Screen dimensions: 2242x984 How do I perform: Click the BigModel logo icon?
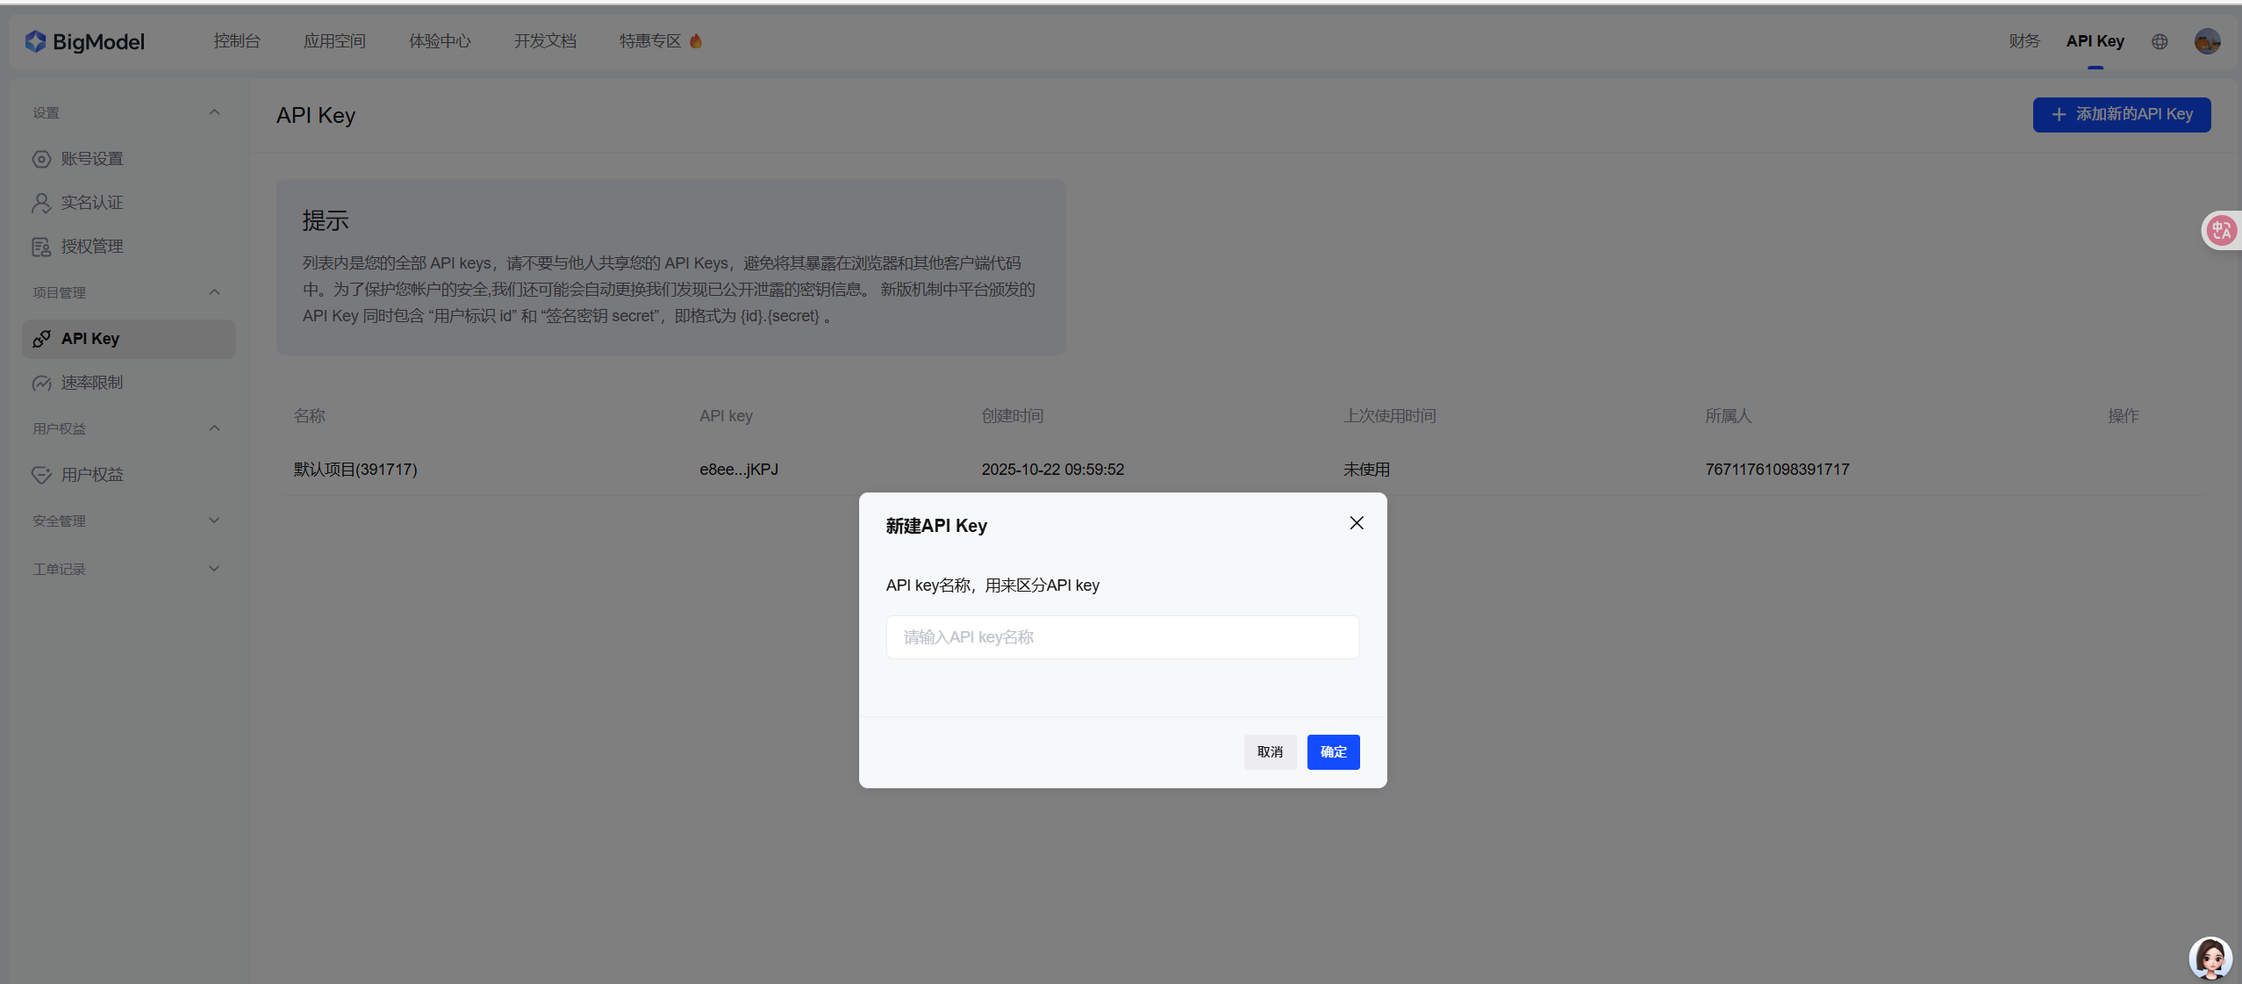tap(35, 41)
